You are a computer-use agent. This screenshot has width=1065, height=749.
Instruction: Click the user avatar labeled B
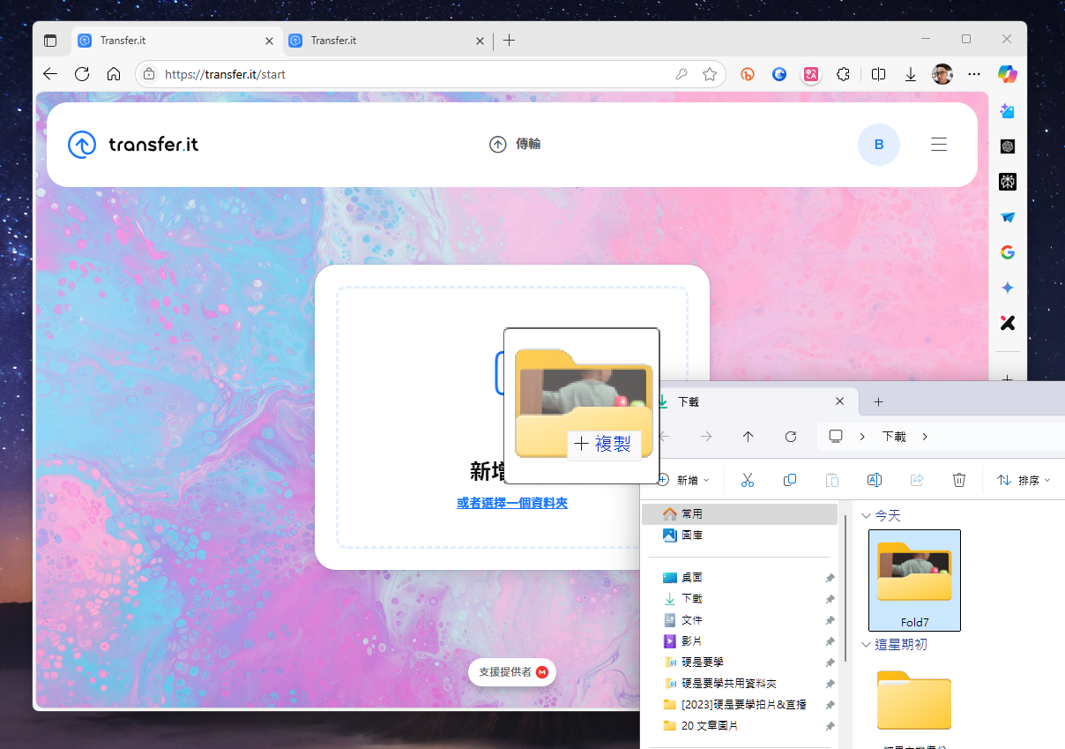[878, 145]
